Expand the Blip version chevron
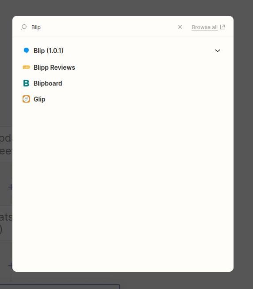Viewport: 253px width, 289px height. [x=218, y=51]
